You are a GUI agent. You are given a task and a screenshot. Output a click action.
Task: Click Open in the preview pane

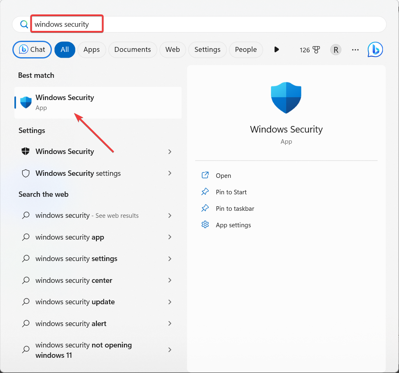click(x=224, y=175)
